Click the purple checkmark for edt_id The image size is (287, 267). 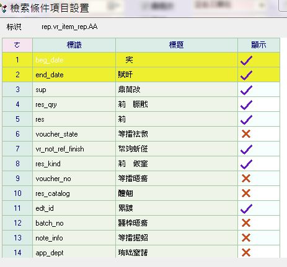(x=246, y=209)
